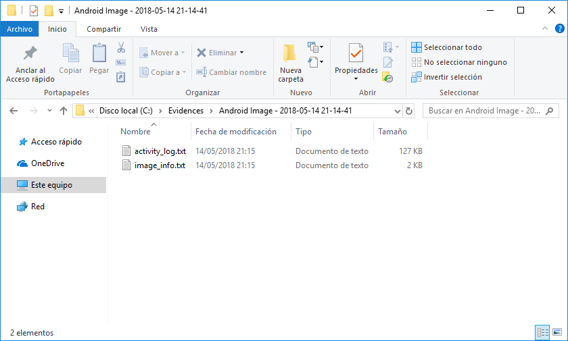Click the Pegar clipboard icon
Image resolution: width=568 pixels, height=341 pixels.
click(99, 53)
